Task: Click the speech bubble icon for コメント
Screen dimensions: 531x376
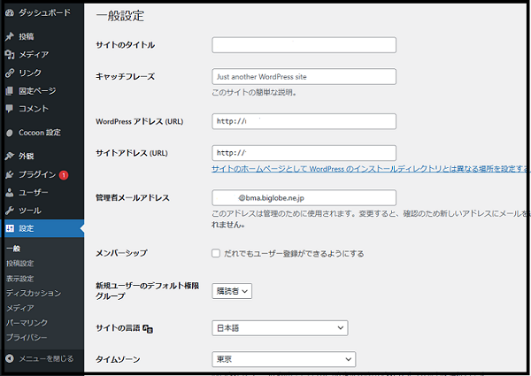Action: [x=10, y=109]
